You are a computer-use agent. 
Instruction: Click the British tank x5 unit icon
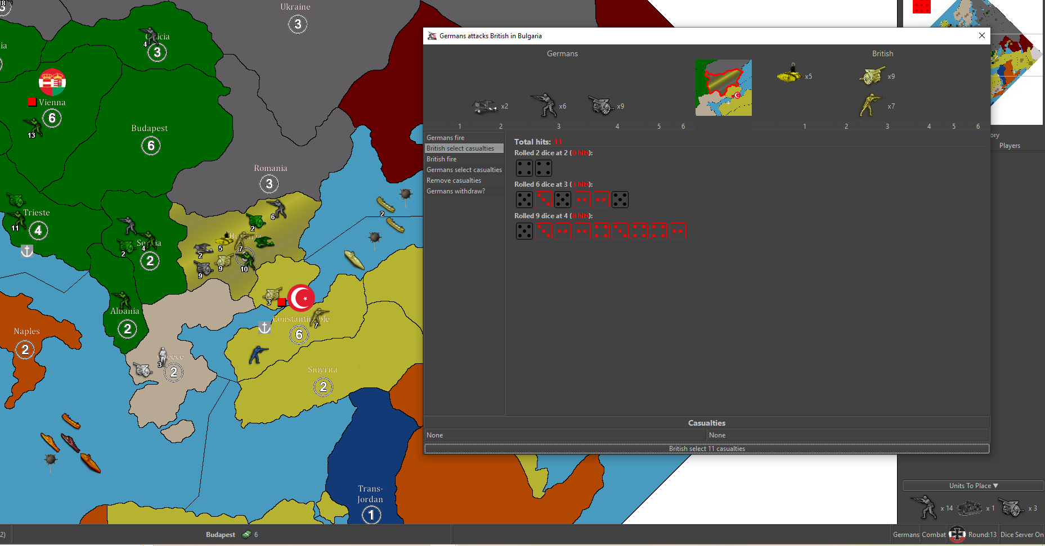point(789,74)
